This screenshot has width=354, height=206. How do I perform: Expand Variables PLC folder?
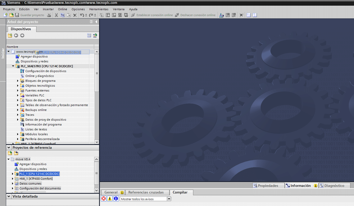18,95
